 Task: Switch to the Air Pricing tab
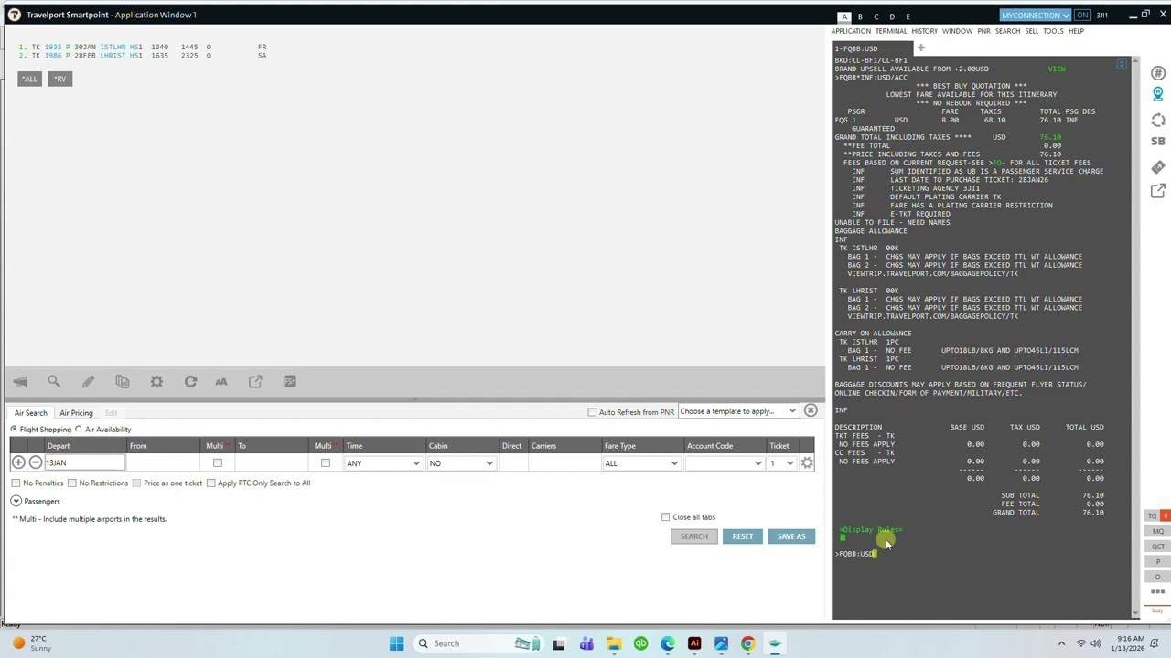tap(76, 413)
